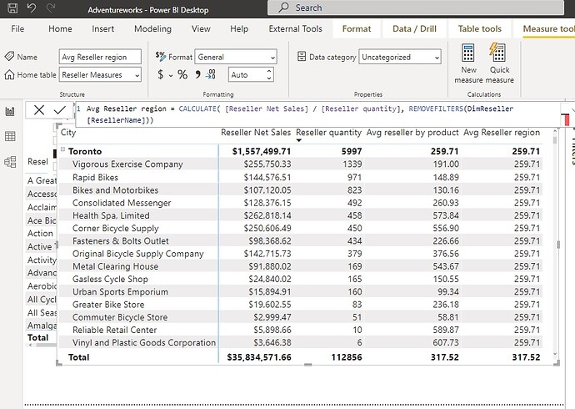
Task: Click the search magnifier icon
Action: [x=283, y=8]
